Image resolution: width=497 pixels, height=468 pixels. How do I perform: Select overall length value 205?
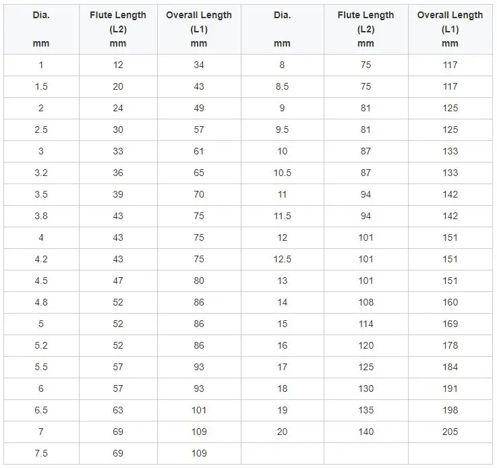coord(450,432)
